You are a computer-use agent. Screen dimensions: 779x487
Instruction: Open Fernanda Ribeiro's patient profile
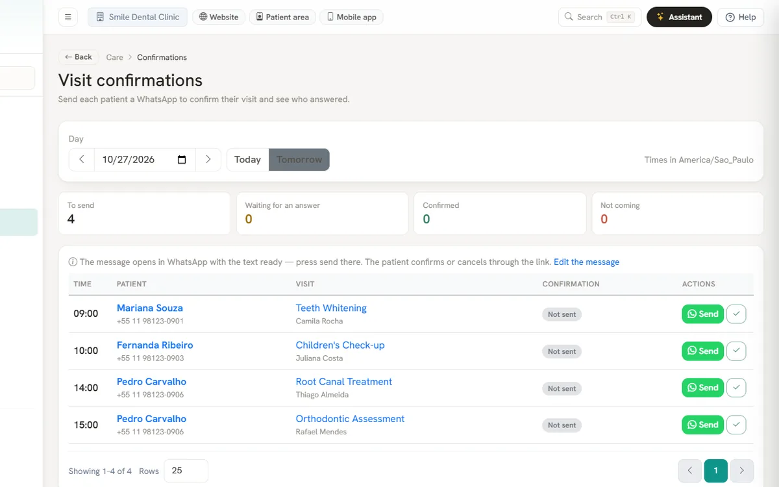coord(155,345)
